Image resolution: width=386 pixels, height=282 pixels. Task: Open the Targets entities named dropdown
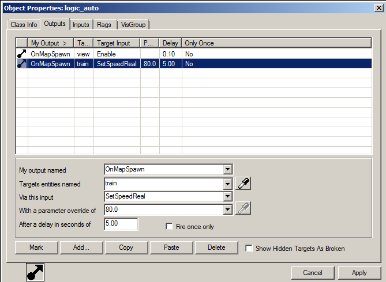click(x=227, y=184)
